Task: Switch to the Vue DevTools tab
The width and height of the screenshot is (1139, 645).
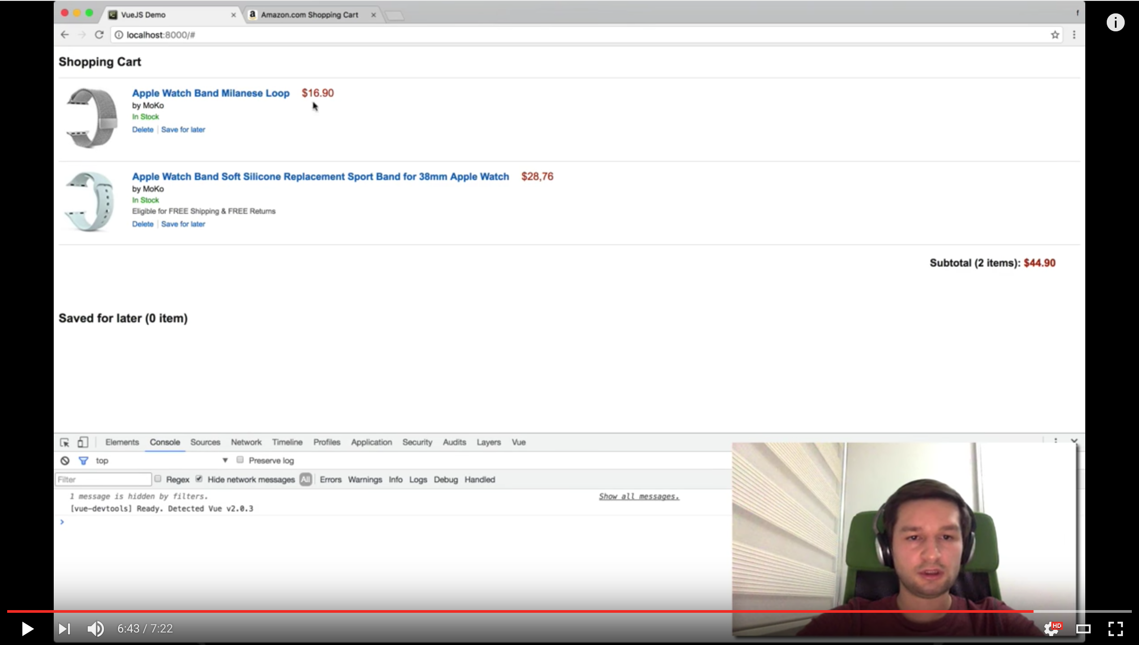Action: [518, 442]
